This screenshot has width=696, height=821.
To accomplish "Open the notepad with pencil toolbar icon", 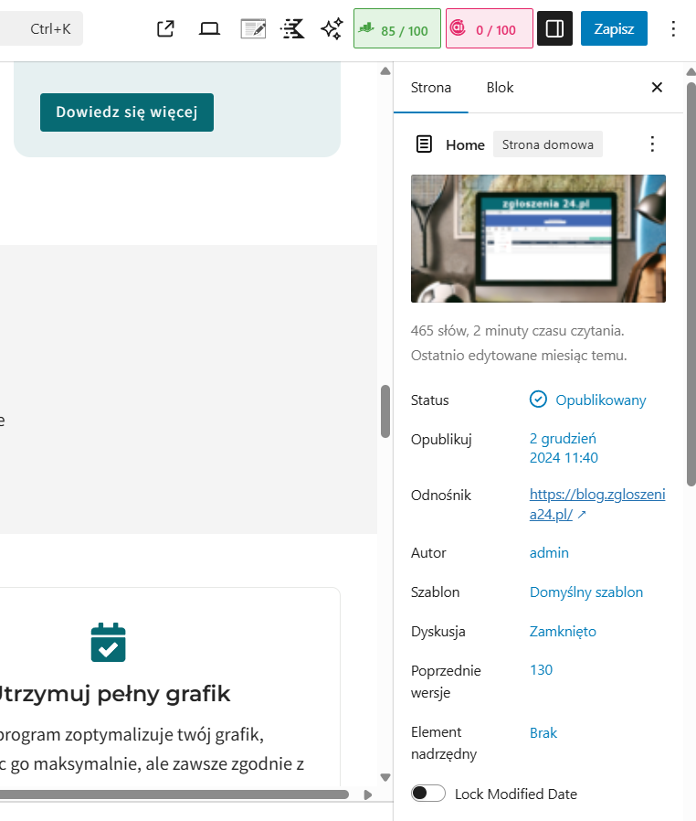I will coord(253,29).
